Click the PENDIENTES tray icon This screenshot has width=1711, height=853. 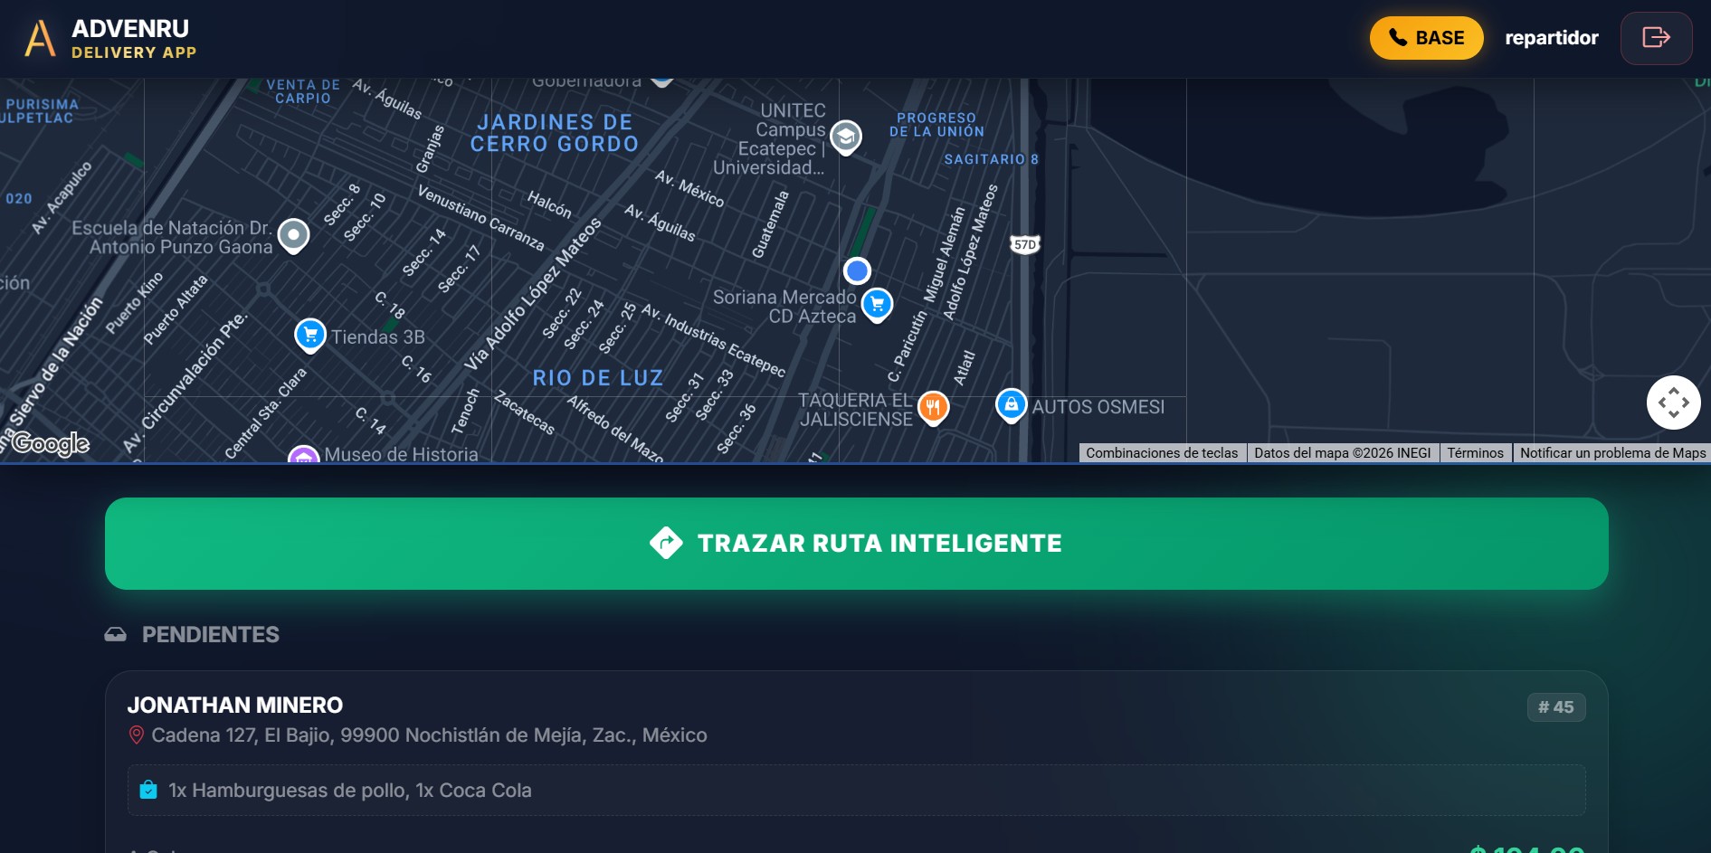[115, 635]
